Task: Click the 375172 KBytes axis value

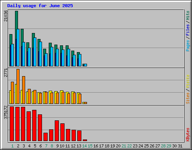Action: coord(6,112)
